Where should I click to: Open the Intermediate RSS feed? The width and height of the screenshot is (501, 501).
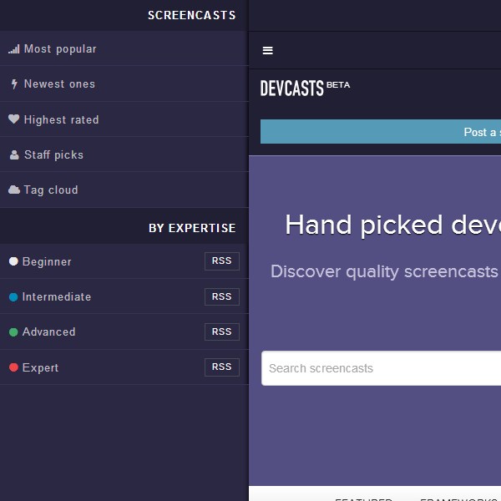(221, 296)
